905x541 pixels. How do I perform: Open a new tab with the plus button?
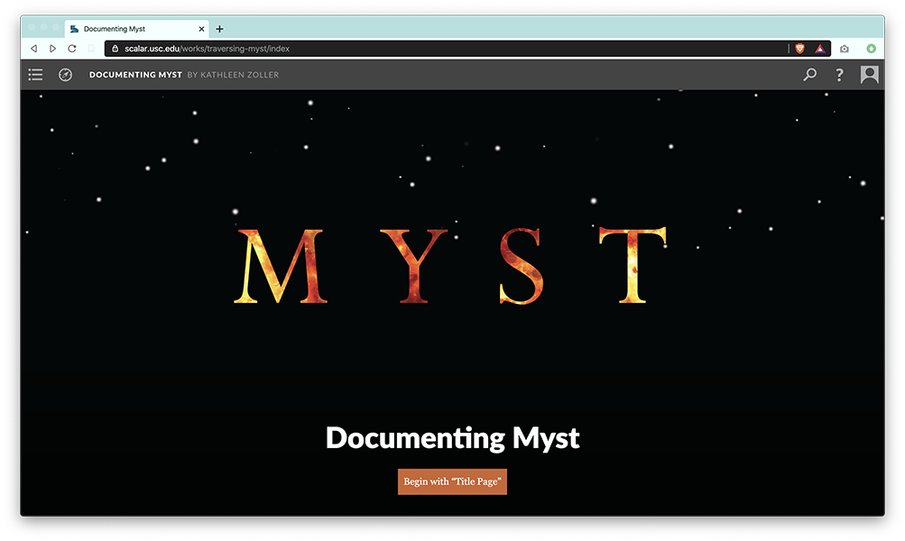pos(219,29)
